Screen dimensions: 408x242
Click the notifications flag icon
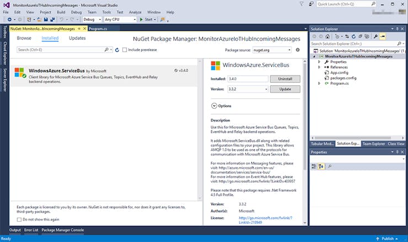[302, 4]
